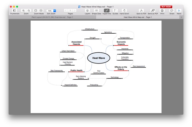Toggle the Hyperlinks button
This screenshot has width=192, height=127.
pyautogui.click(x=107, y=10)
